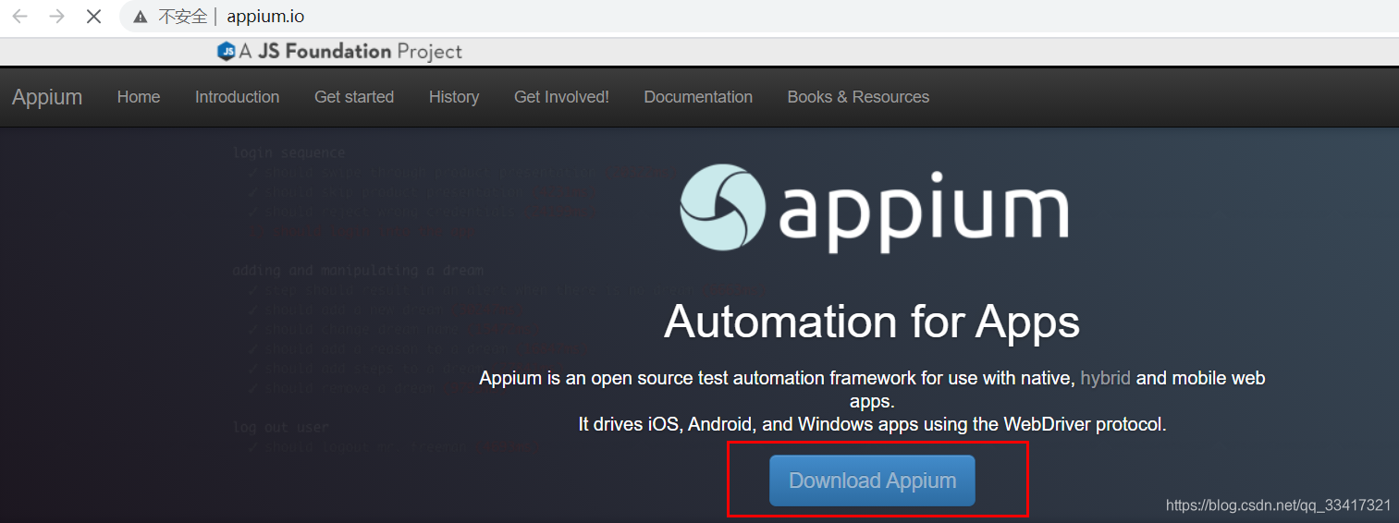Focus the appium.io address bar
Screen dimensions: 1399x523
[758, 17]
